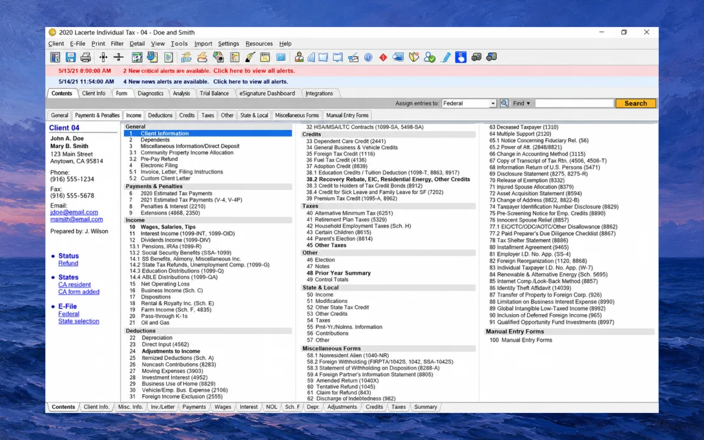Open the E-File menu
The width and height of the screenshot is (704, 440).
pyautogui.click(x=77, y=44)
